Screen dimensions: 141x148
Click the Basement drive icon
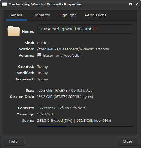[x=39, y=55]
